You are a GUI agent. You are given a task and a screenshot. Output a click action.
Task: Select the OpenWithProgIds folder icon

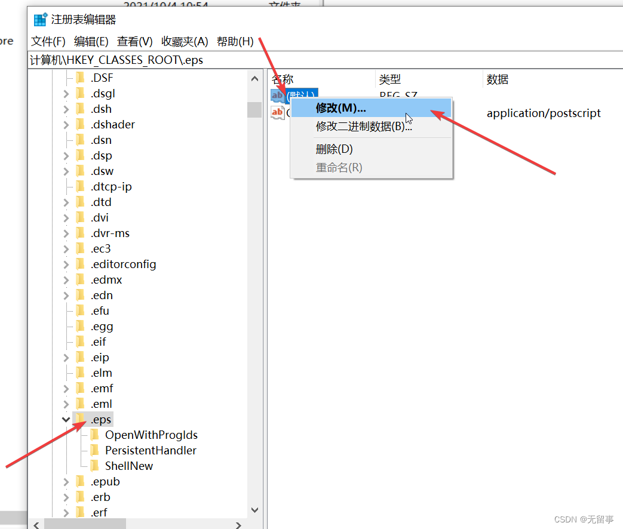95,435
